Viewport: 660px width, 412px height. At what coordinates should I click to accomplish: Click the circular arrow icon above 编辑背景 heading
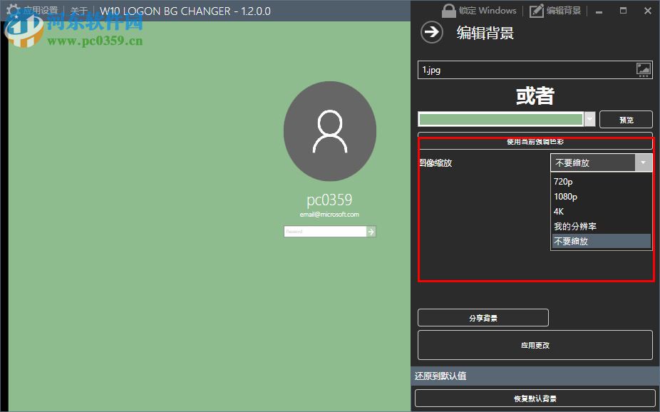tap(432, 32)
